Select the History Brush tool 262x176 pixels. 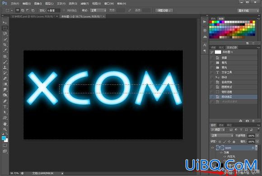(5, 73)
